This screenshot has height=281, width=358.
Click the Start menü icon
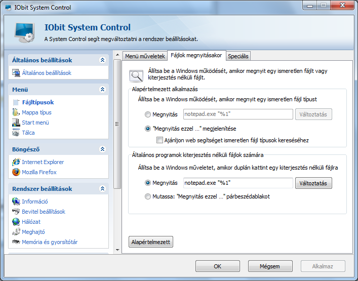pos(16,123)
